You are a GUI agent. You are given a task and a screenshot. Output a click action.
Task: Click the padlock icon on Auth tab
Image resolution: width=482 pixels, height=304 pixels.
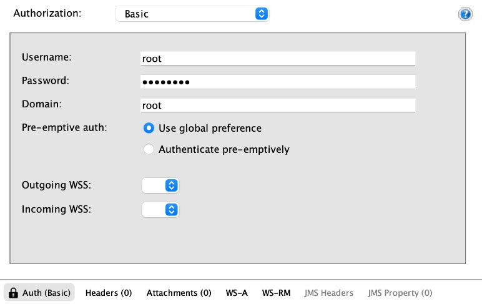pyautogui.click(x=13, y=293)
